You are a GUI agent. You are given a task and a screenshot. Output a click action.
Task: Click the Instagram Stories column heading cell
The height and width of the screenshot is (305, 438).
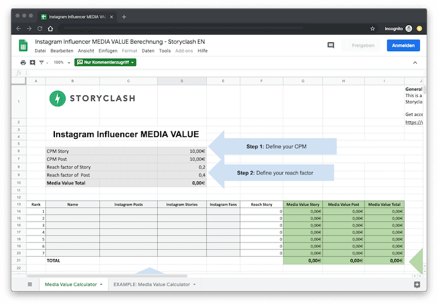[182, 205]
